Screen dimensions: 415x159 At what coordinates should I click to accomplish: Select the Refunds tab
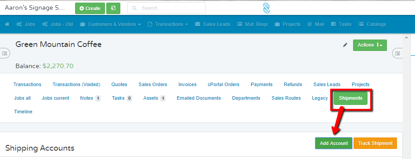coord(293,84)
